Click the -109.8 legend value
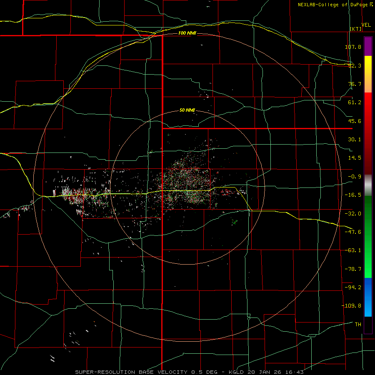This screenshot has height=375, width=375. pyautogui.click(x=351, y=306)
